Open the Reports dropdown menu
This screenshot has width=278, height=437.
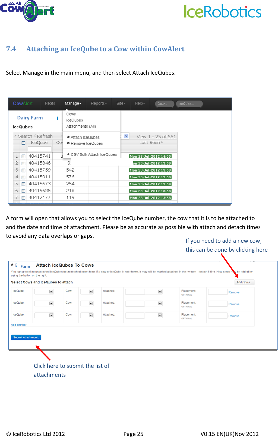tap(99, 103)
